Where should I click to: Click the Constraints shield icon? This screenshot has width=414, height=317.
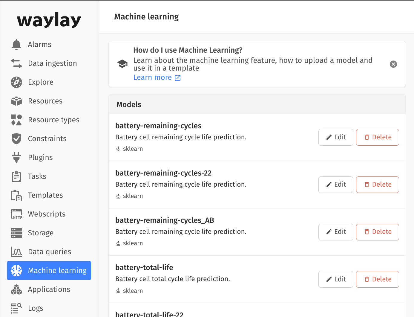16,138
